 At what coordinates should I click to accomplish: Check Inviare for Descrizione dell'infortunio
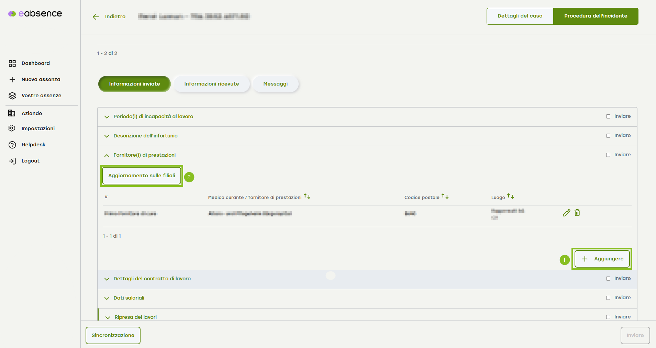[608, 136]
